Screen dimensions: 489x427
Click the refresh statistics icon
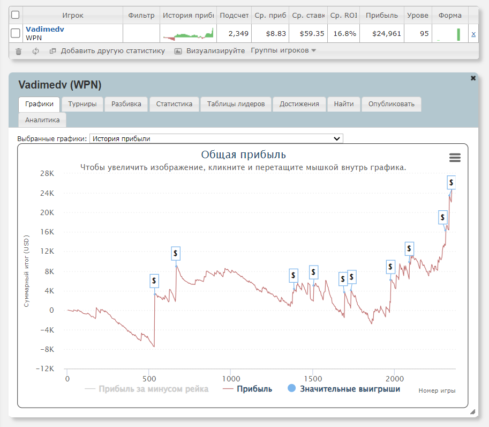(36, 51)
